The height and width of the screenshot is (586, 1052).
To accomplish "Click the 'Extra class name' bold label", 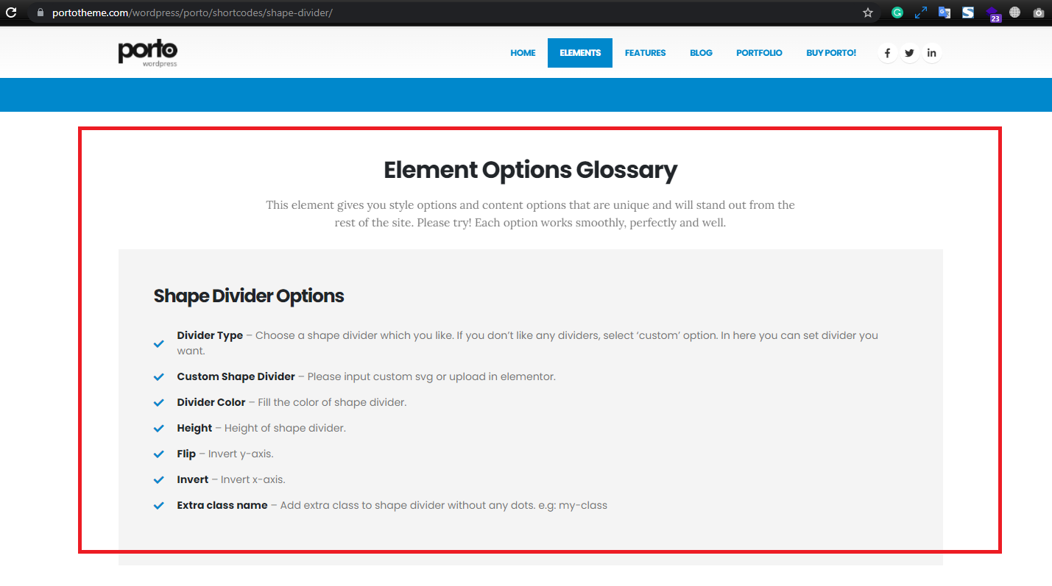I will (222, 505).
